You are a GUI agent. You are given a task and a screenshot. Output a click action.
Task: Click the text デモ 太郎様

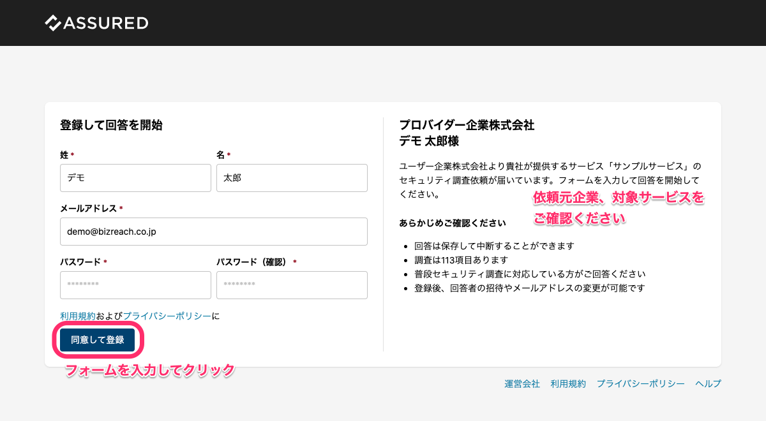pos(429,141)
